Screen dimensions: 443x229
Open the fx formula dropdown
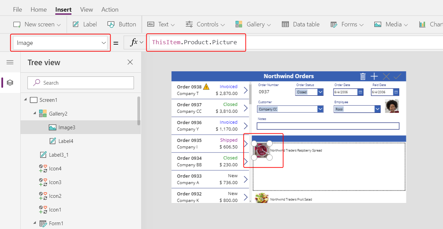137,43
